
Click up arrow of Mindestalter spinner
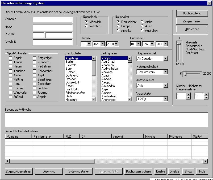pyautogui.click(x=188, y=94)
